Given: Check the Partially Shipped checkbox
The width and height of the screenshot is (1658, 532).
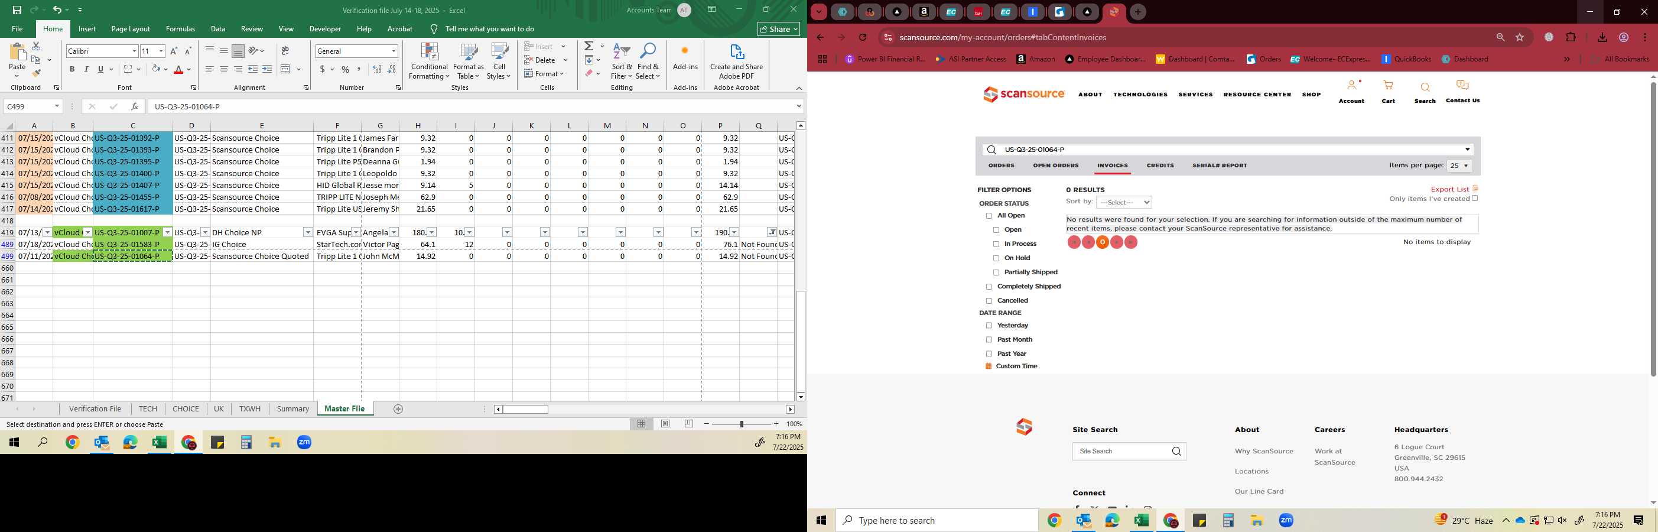Looking at the screenshot, I should [996, 273].
